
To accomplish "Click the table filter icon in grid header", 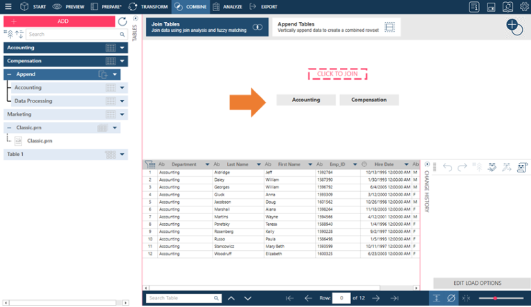I will [150, 164].
